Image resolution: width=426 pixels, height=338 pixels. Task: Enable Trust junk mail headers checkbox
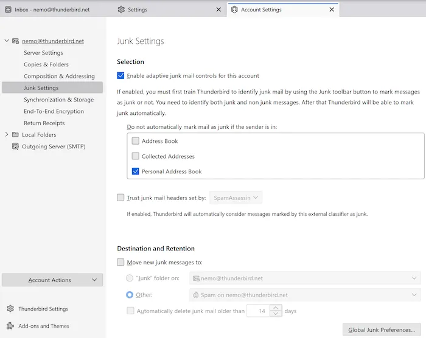tap(120, 198)
